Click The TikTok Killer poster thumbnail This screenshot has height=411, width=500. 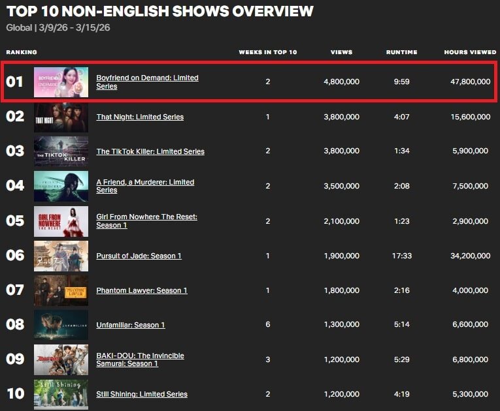(x=61, y=151)
